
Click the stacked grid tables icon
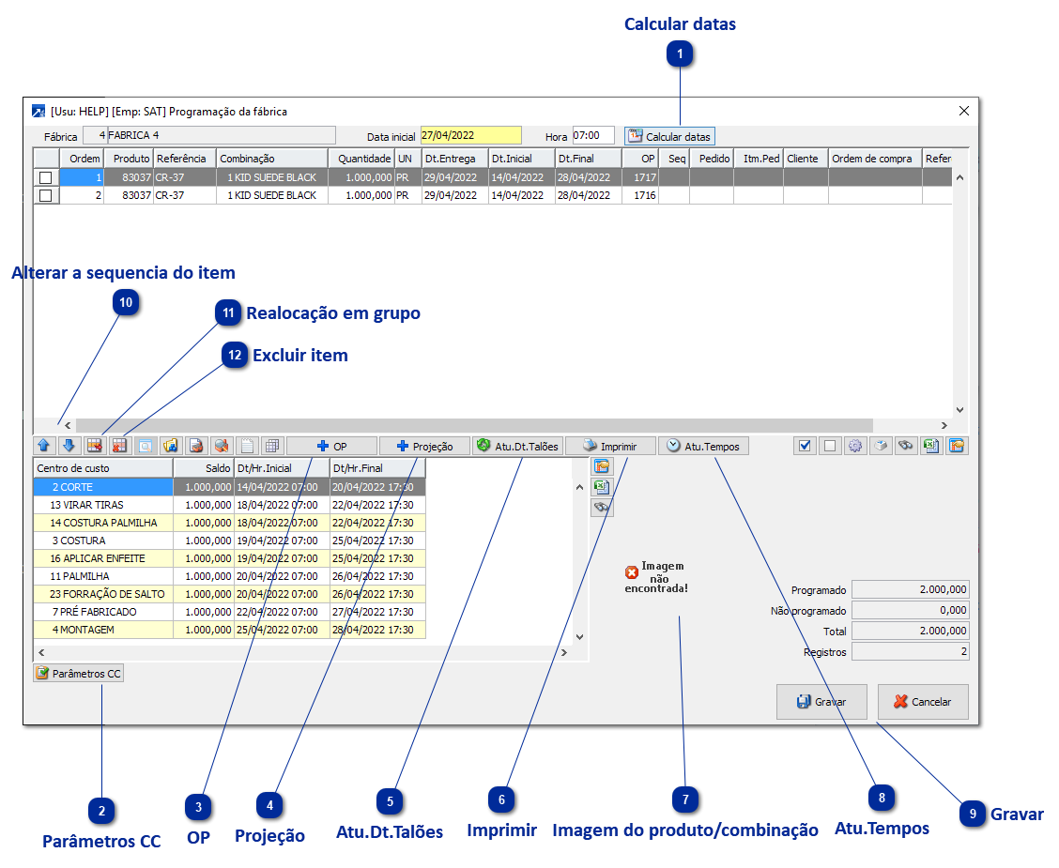tap(272, 446)
